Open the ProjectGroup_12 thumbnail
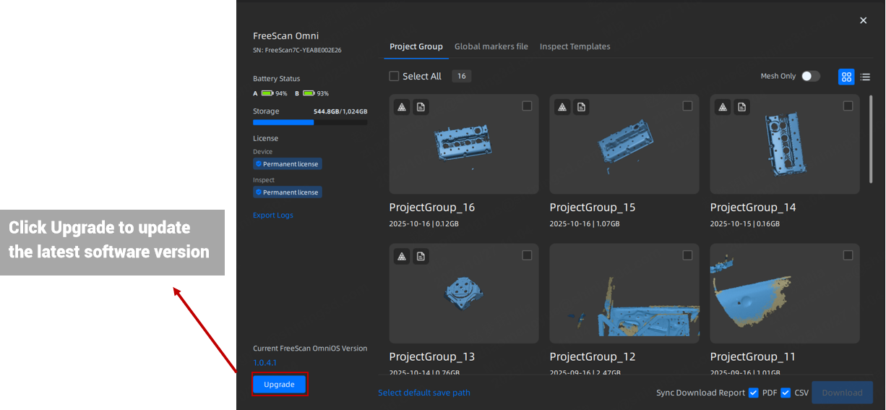The image size is (886, 410). point(624,293)
